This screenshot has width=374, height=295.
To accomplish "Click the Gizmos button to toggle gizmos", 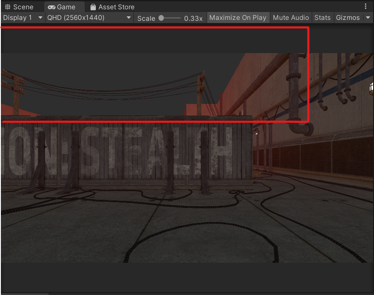I will (x=348, y=18).
